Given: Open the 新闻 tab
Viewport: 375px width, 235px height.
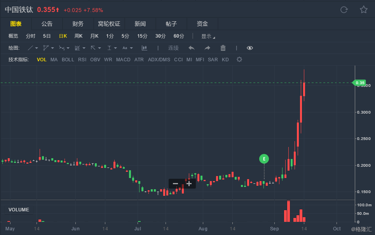Looking at the screenshot, I should (140, 24).
